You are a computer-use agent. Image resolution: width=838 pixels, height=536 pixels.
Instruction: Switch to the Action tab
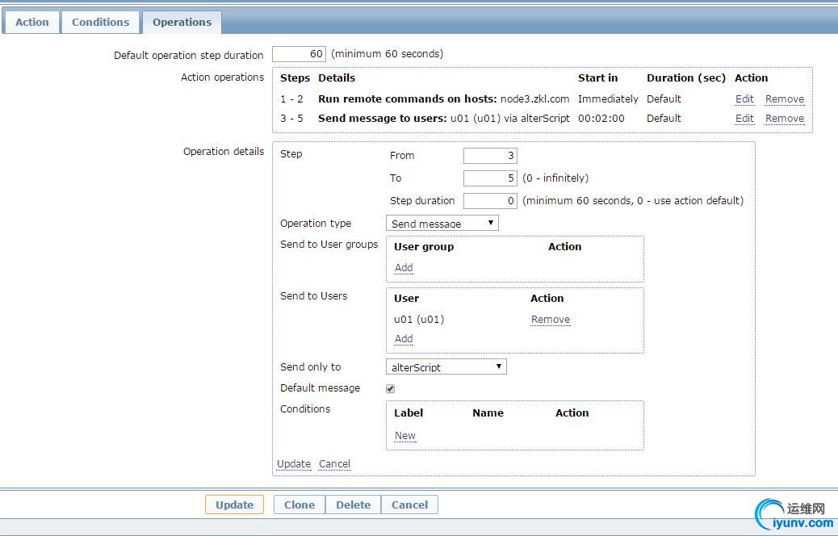31,23
